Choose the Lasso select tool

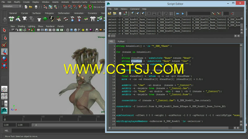[4, 38]
